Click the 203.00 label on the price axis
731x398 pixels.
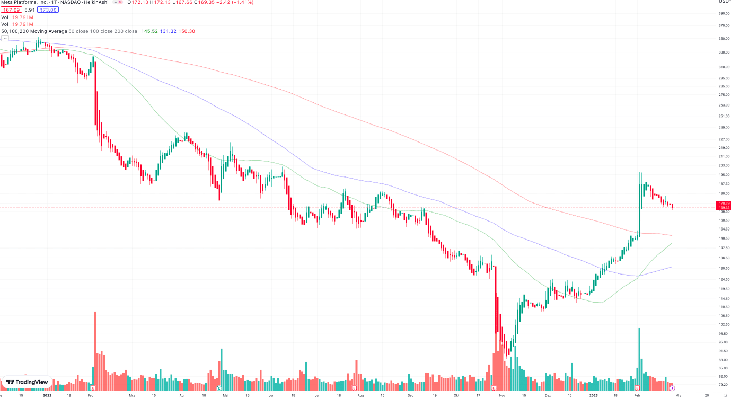tap(724, 165)
